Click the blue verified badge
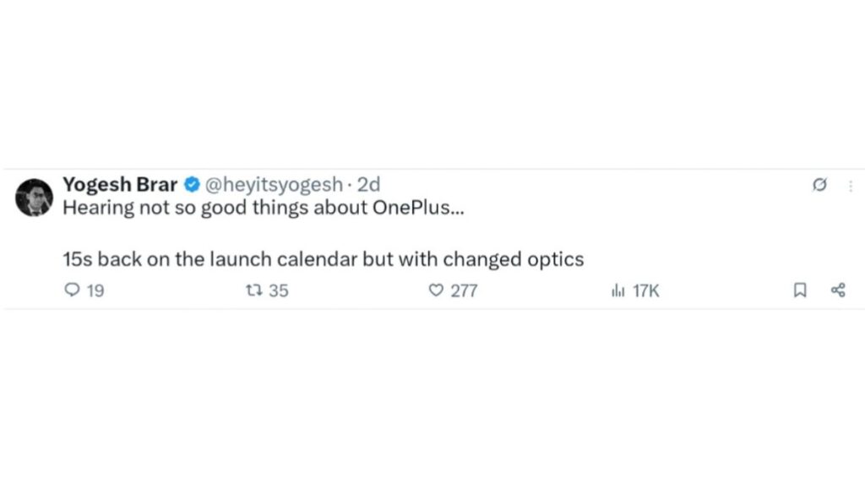Viewport: 865px width, 494px height. pyautogui.click(x=191, y=185)
